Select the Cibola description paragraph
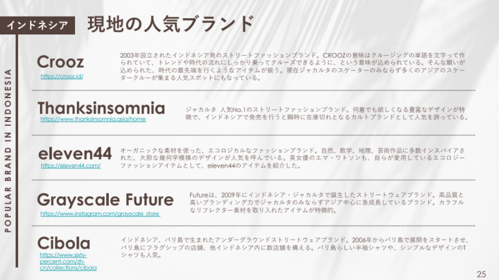This screenshot has width=499, height=280. (x=295, y=247)
